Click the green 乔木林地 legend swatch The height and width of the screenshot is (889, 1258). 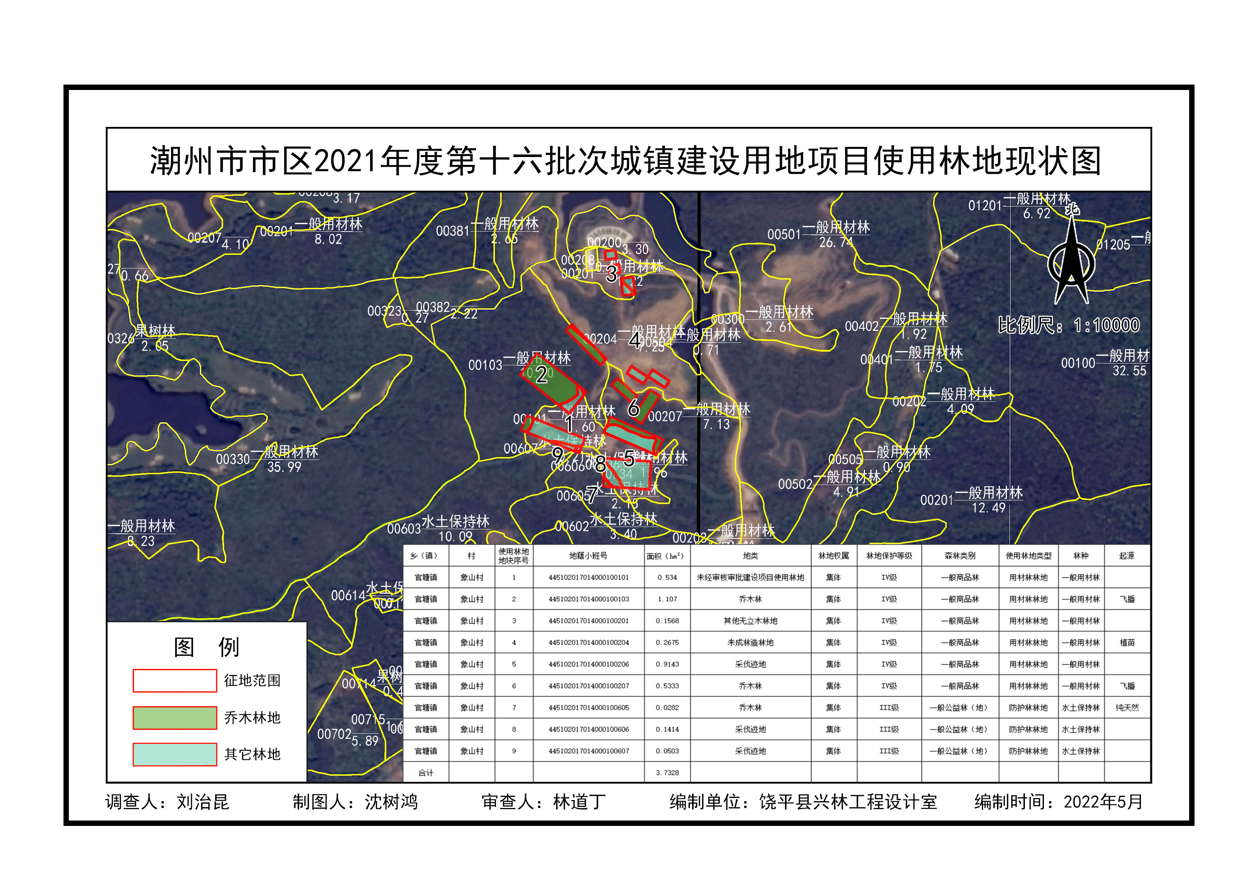point(175,718)
